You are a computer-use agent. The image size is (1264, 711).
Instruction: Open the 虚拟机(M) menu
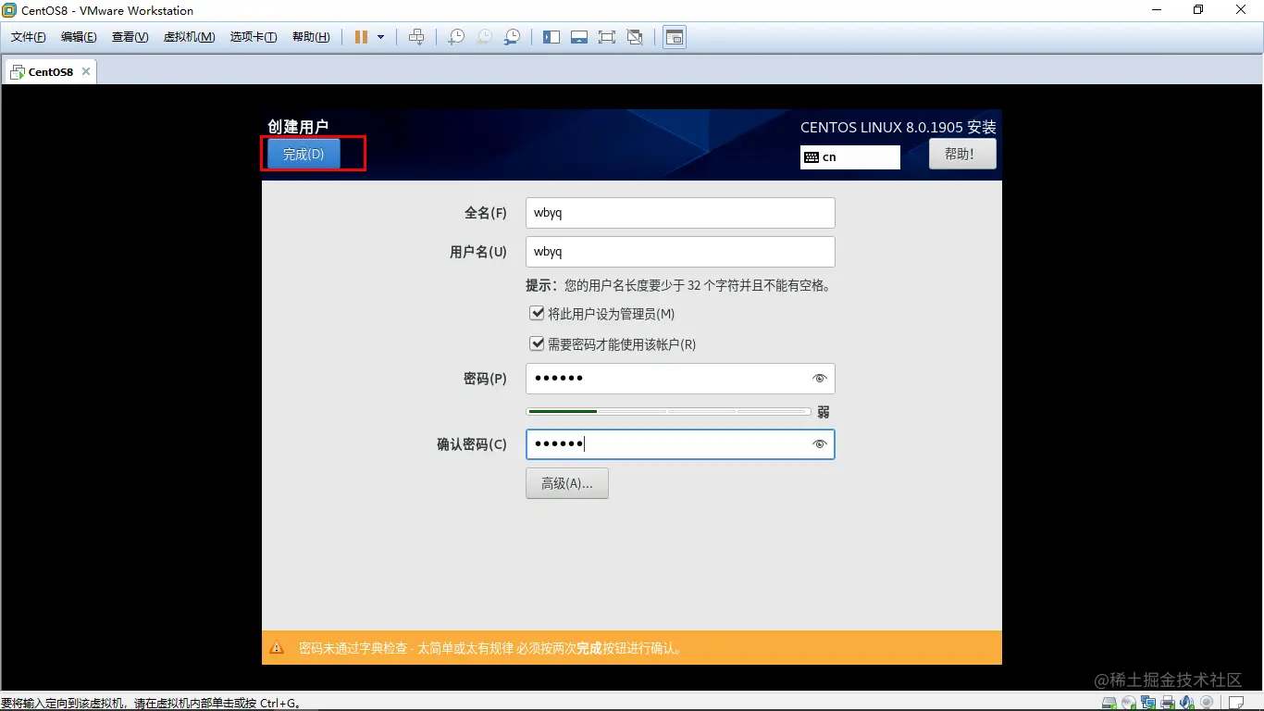[x=189, y=37]
